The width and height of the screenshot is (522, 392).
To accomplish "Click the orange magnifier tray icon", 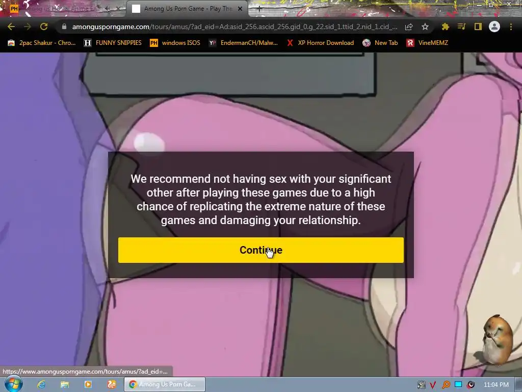I will click(x=446, y=385).
